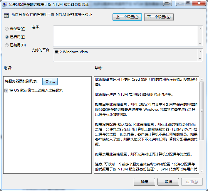The height and width of the screenshot is (191, 208).
Task: Click the 支持的平台 box scroll-down arrow
Action: pos(200,58)
